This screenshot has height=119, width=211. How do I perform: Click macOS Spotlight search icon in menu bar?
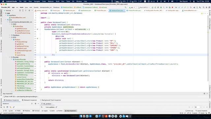coord(190,1)
